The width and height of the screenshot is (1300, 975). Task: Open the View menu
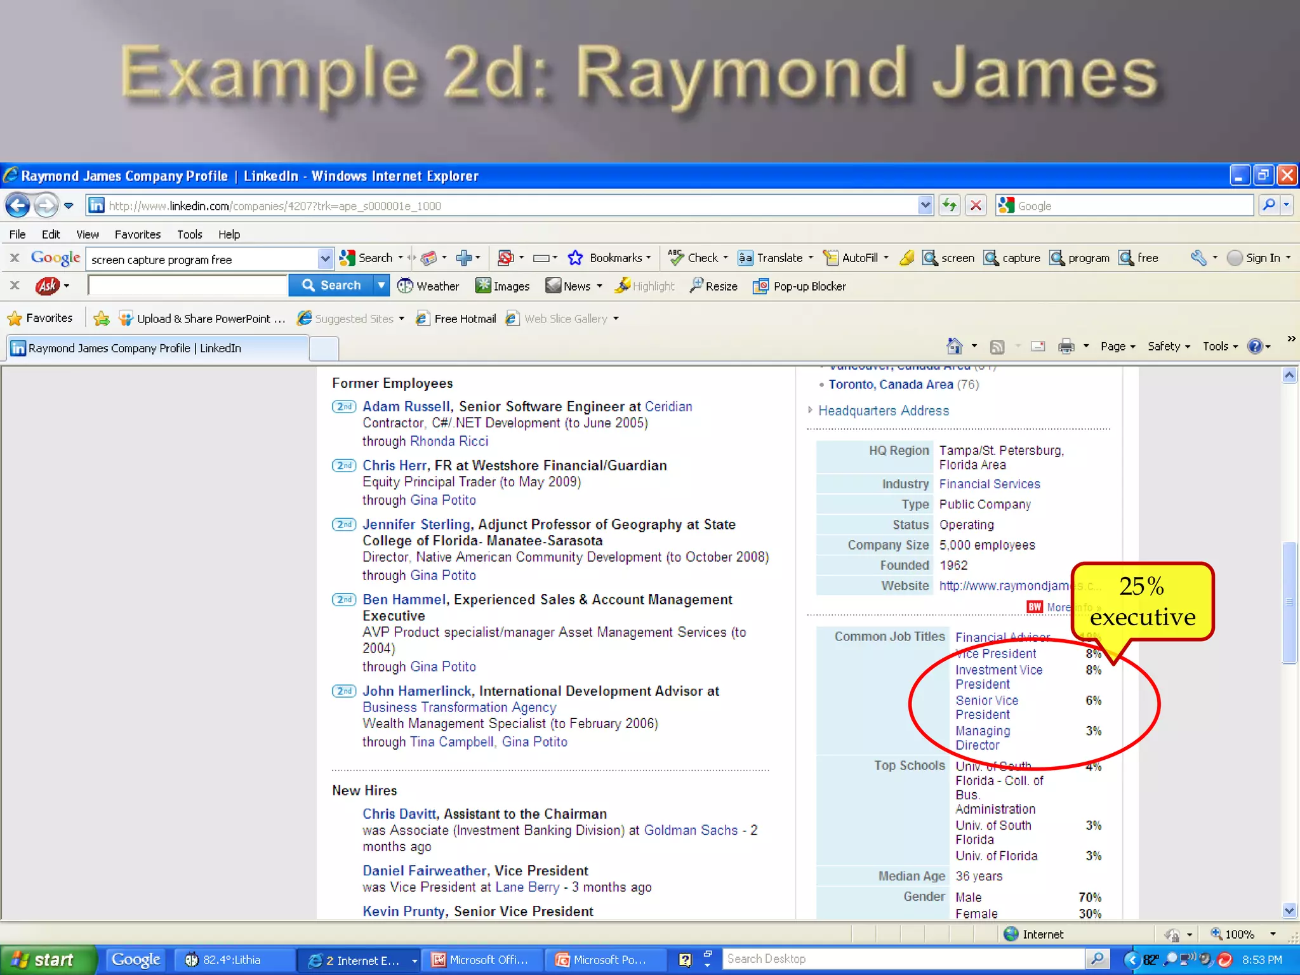[88, 234]
